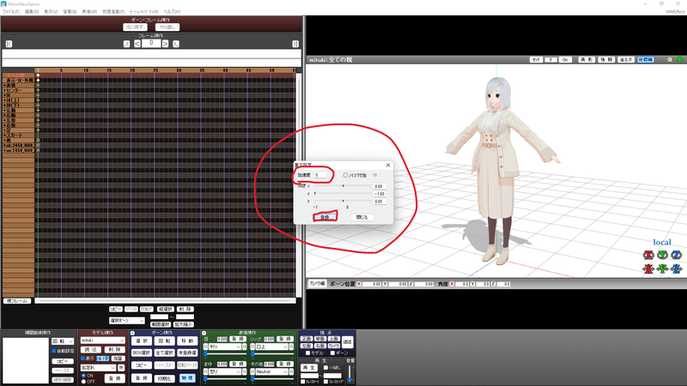Expand the +センター bone group row
687x386 pixels.
point(17,90)
